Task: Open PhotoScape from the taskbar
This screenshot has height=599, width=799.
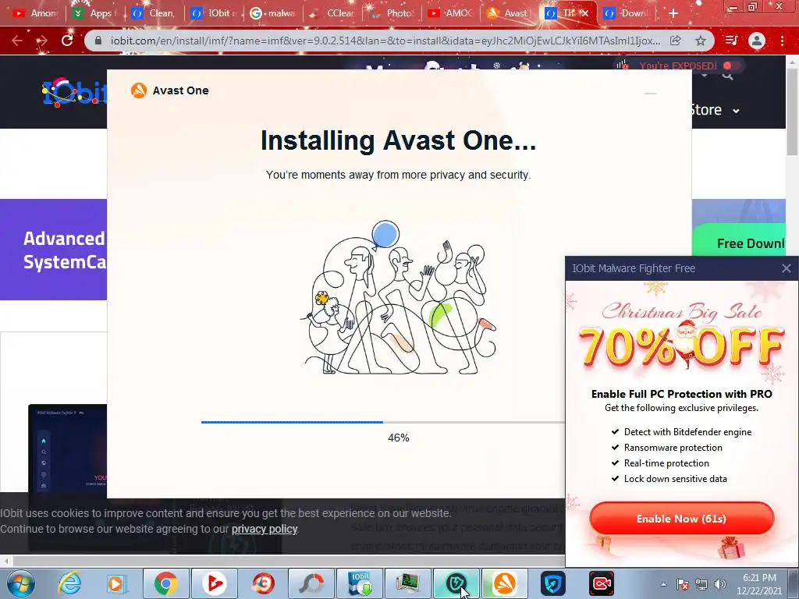Action: point(311,583)
